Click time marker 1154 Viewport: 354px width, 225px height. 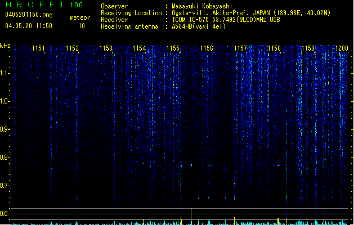click(x=140, y=48)
